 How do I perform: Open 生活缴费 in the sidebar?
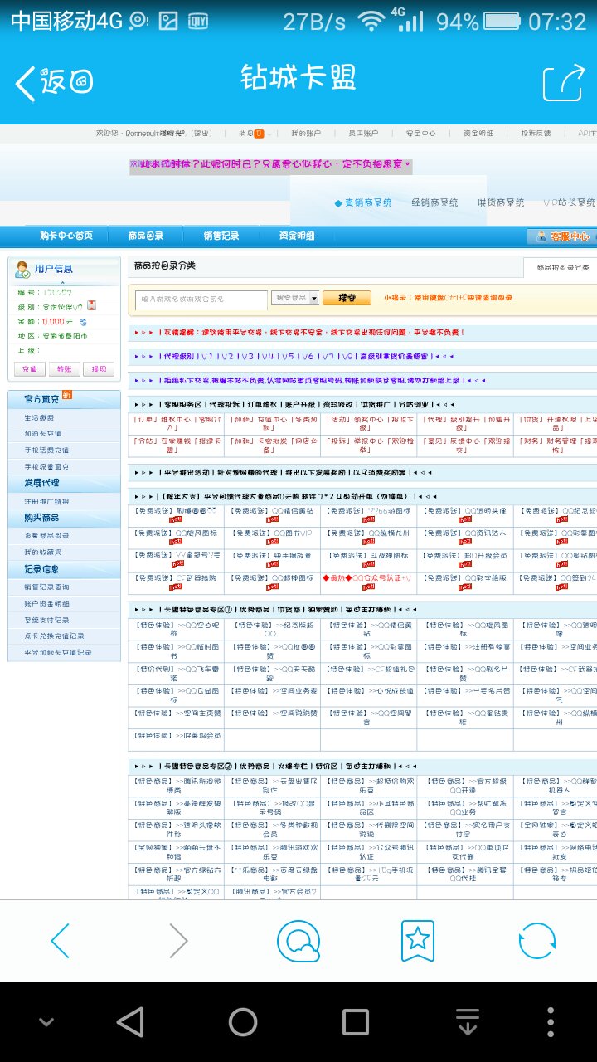pos(39,417)
